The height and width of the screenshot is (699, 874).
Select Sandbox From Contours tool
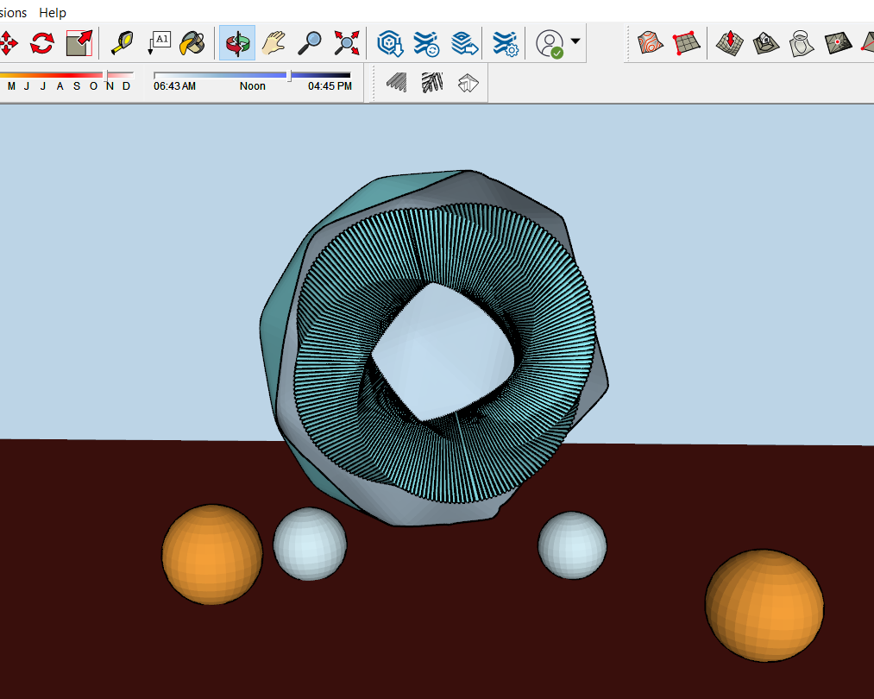point(650,42)
